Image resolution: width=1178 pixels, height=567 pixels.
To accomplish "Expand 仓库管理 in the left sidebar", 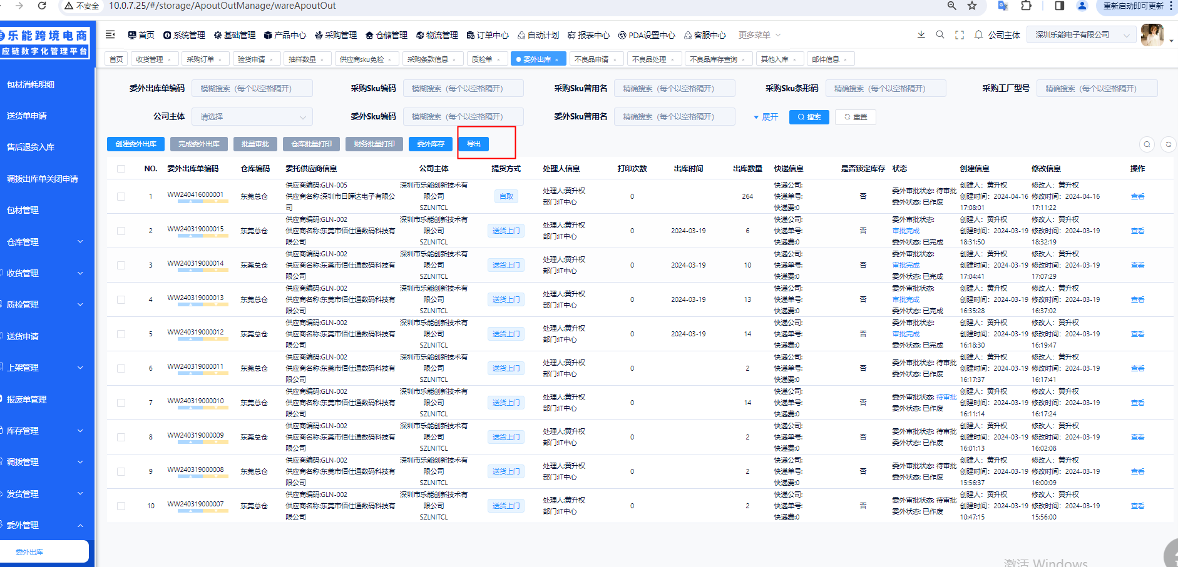I will click(45, 242).
